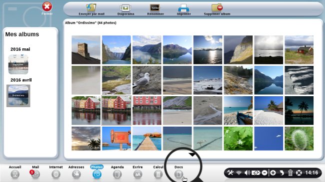325x182 pixels.
Task: Click the speaker volume icon
Action: [247, 173]
